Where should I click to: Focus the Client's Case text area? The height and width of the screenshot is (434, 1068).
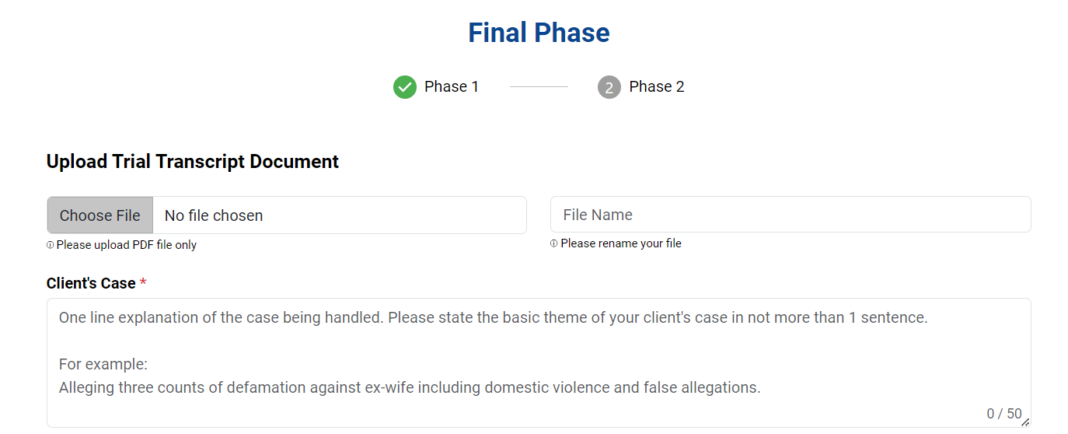[x=539, y=362]
